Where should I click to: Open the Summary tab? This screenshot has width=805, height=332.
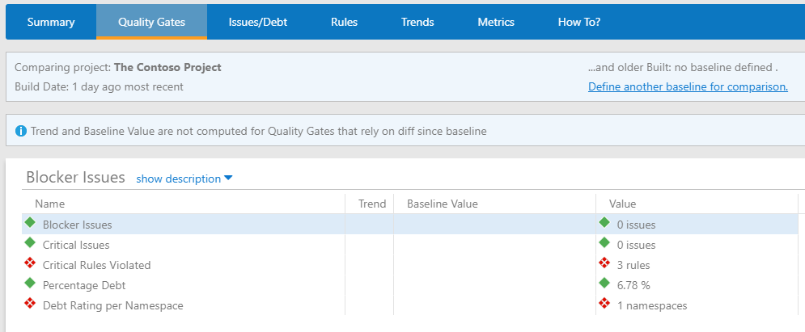coord(51,22)
